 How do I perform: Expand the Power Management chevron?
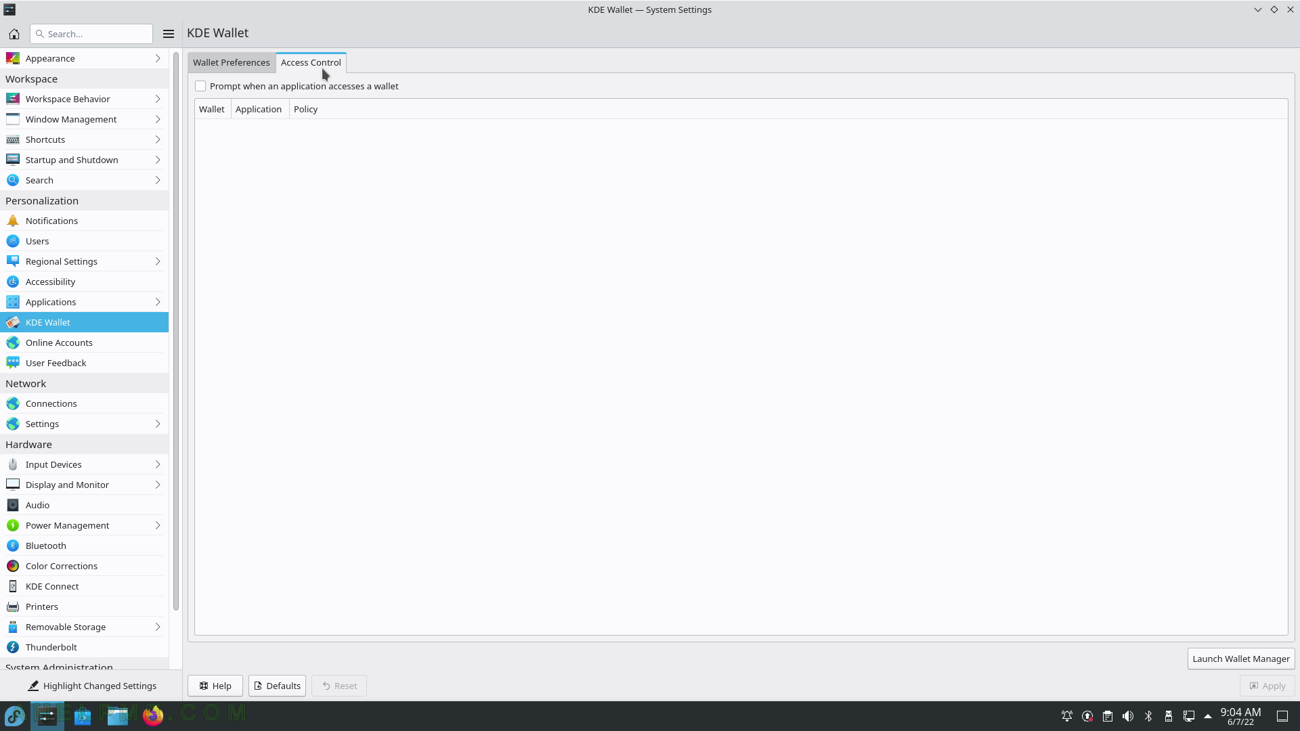coord(158,525)
